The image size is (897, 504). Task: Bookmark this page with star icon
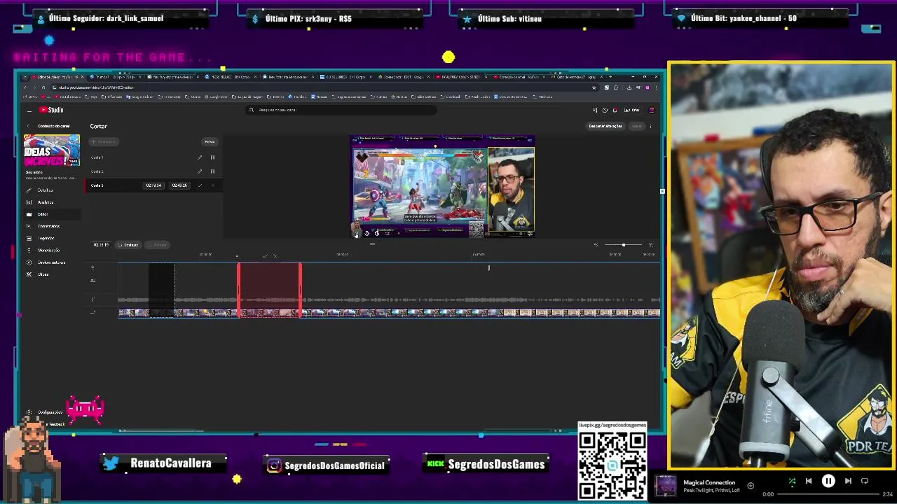[x=594, y=87]
